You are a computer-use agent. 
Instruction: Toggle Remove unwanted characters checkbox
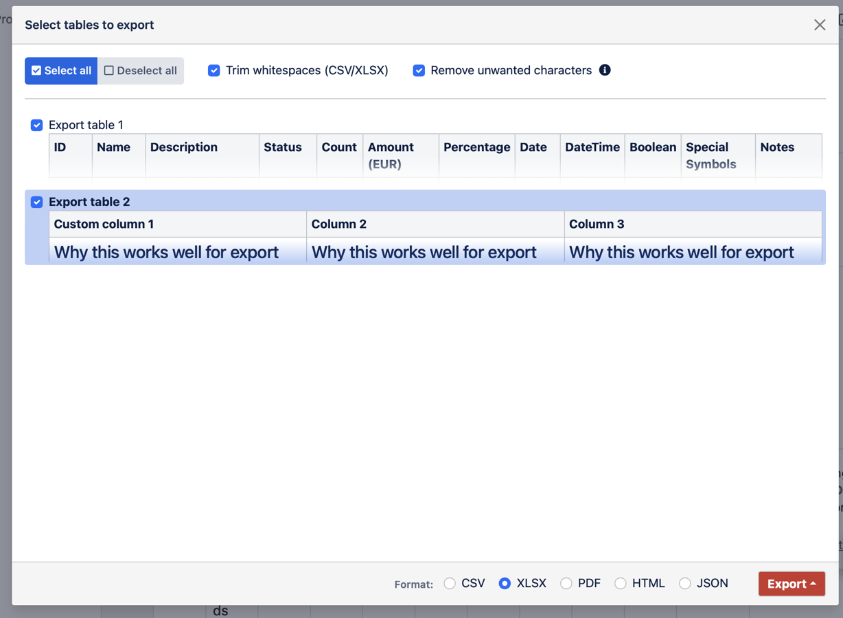(419, 71)
